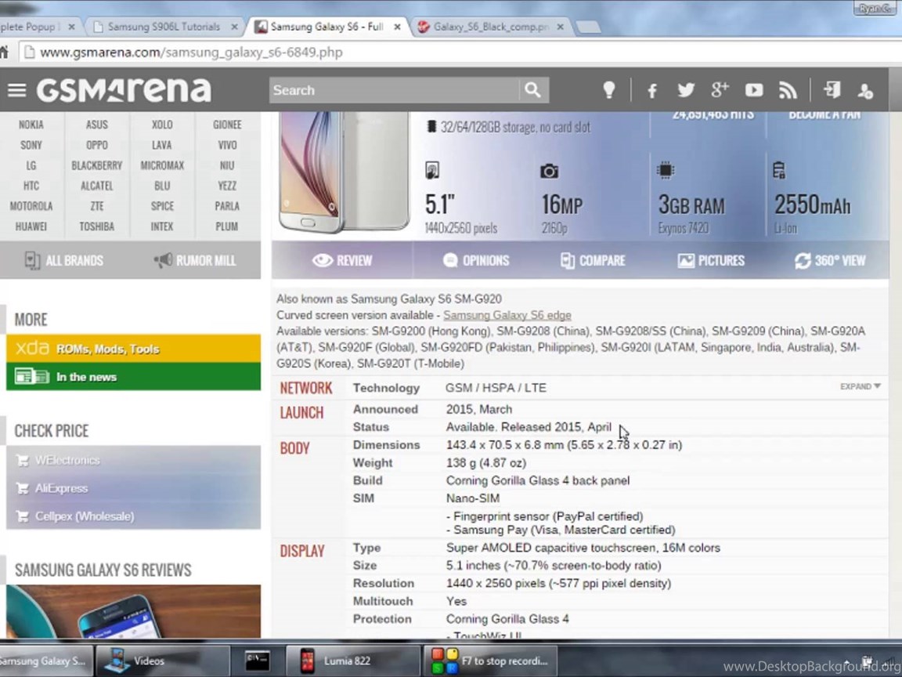Close the Samsung S906L Tutorials tab
Viewport: 902px width, 677px height.
point(234,27)
